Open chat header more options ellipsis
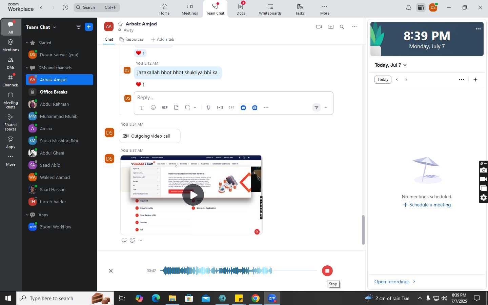 [x=354, y=27]
